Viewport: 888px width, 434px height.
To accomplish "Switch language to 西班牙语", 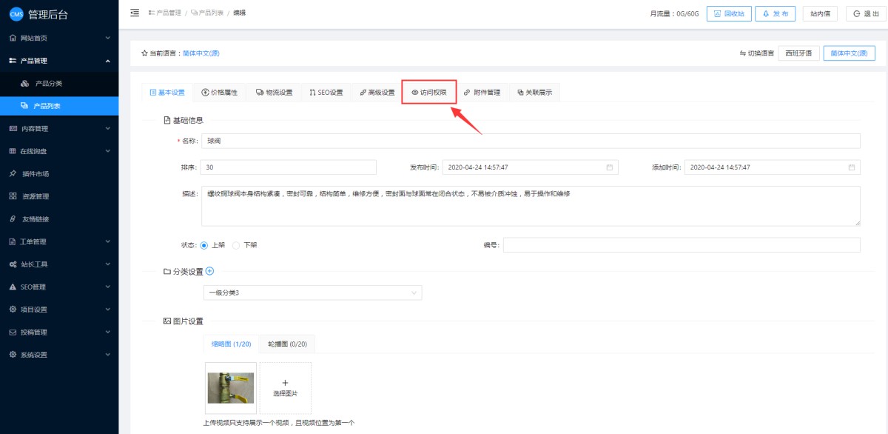I will 798,53.
